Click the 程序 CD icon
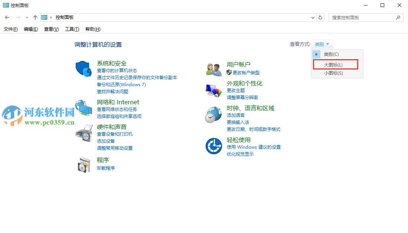 (x=83, y=165)
